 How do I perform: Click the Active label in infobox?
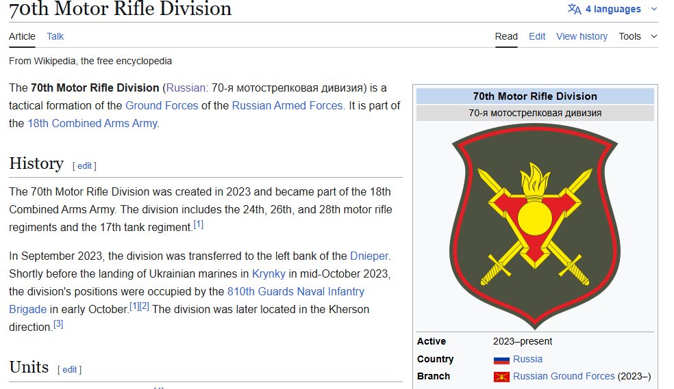coord(431,341)
